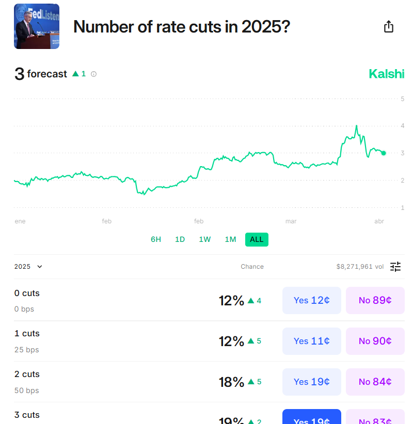
Task: Expand the 2025 year dropdown
Action: click(x=28, y=267)
